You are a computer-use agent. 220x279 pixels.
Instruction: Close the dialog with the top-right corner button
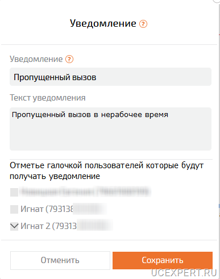tap(217, 1)
